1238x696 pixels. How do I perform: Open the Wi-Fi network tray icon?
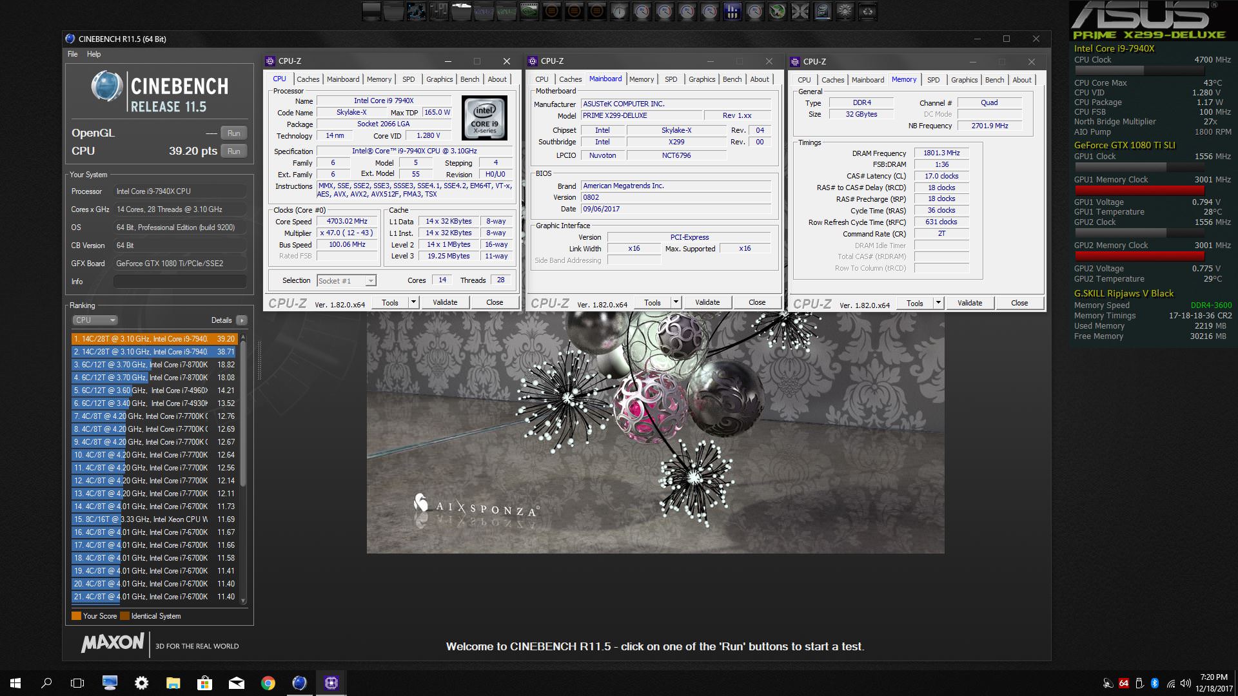coord(1170,683)
